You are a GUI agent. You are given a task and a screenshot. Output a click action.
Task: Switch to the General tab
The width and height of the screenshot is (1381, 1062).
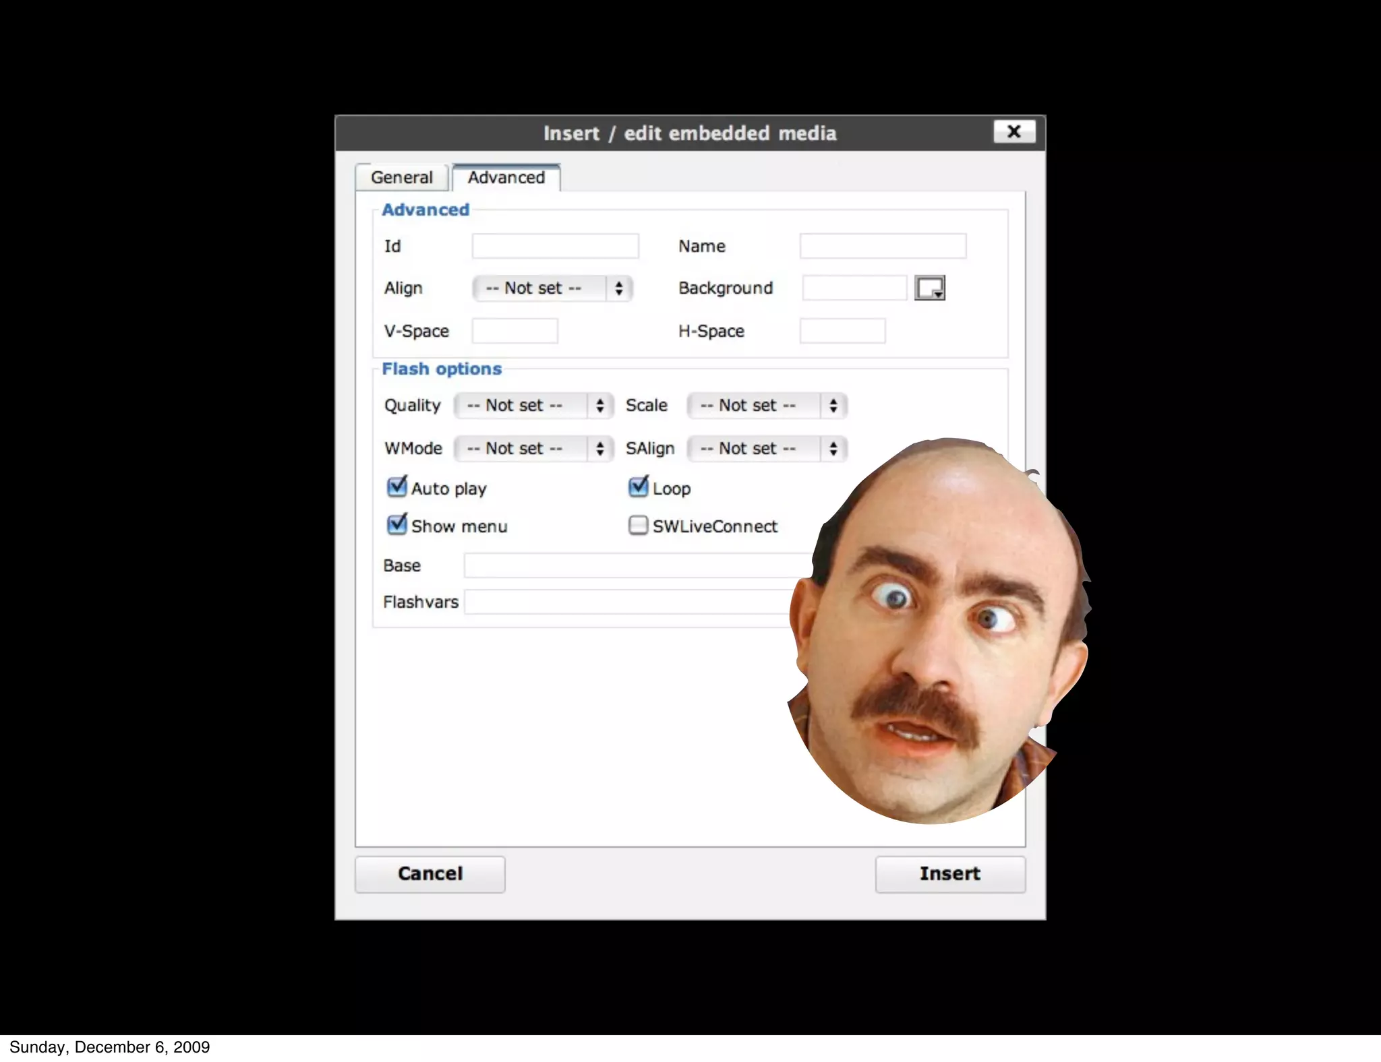click(402, 177)
